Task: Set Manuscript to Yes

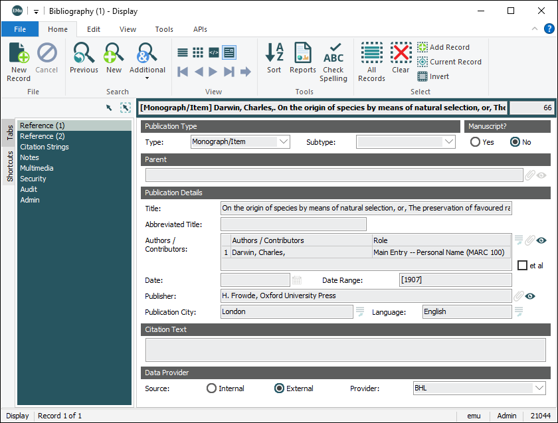Action: (x=476, y=142)
